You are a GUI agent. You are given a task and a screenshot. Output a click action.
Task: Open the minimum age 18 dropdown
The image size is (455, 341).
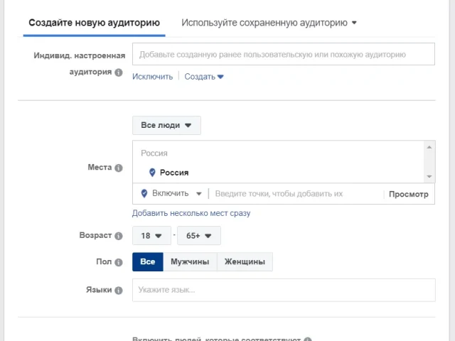[151, 235]
